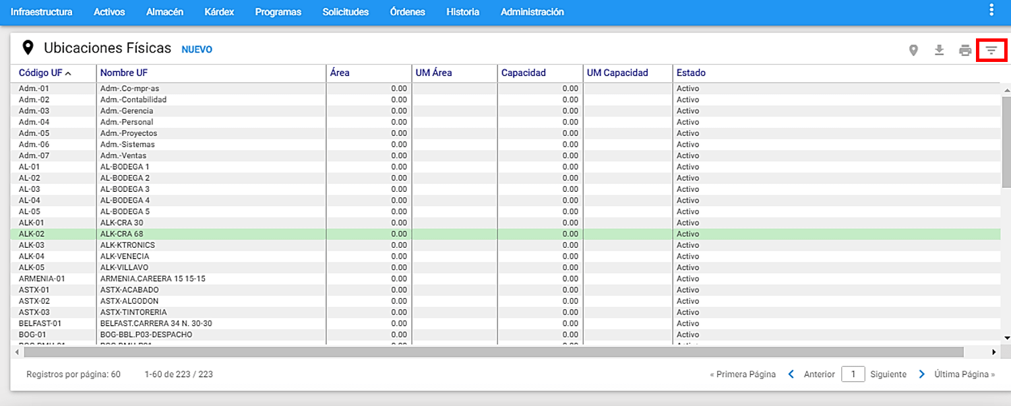Image resolution: width=1011 pixels, height=406 pixels.
Task: Click the map location pin icon in toolbar
Action: tap(913, 50)
